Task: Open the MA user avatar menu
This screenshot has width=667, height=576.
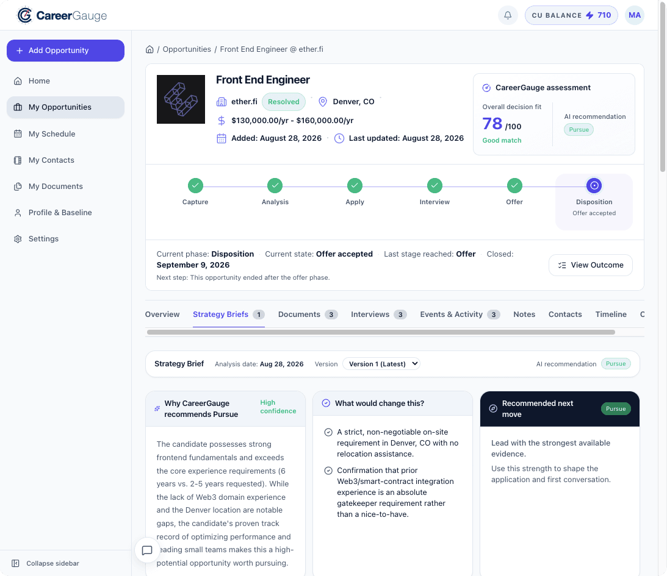Action: click(634, 15)
